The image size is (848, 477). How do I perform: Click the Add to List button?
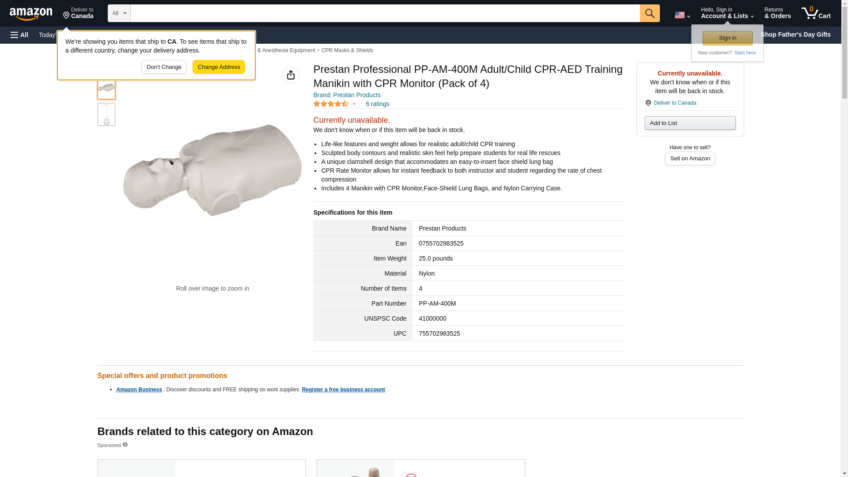click(689, 123)
